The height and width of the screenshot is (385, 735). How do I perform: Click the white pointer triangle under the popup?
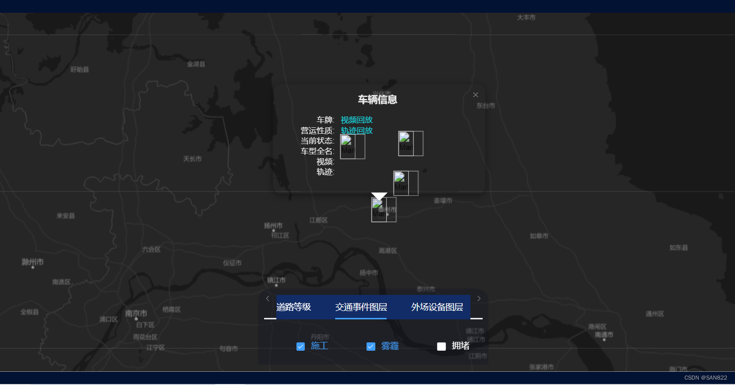tap(378, 195)
